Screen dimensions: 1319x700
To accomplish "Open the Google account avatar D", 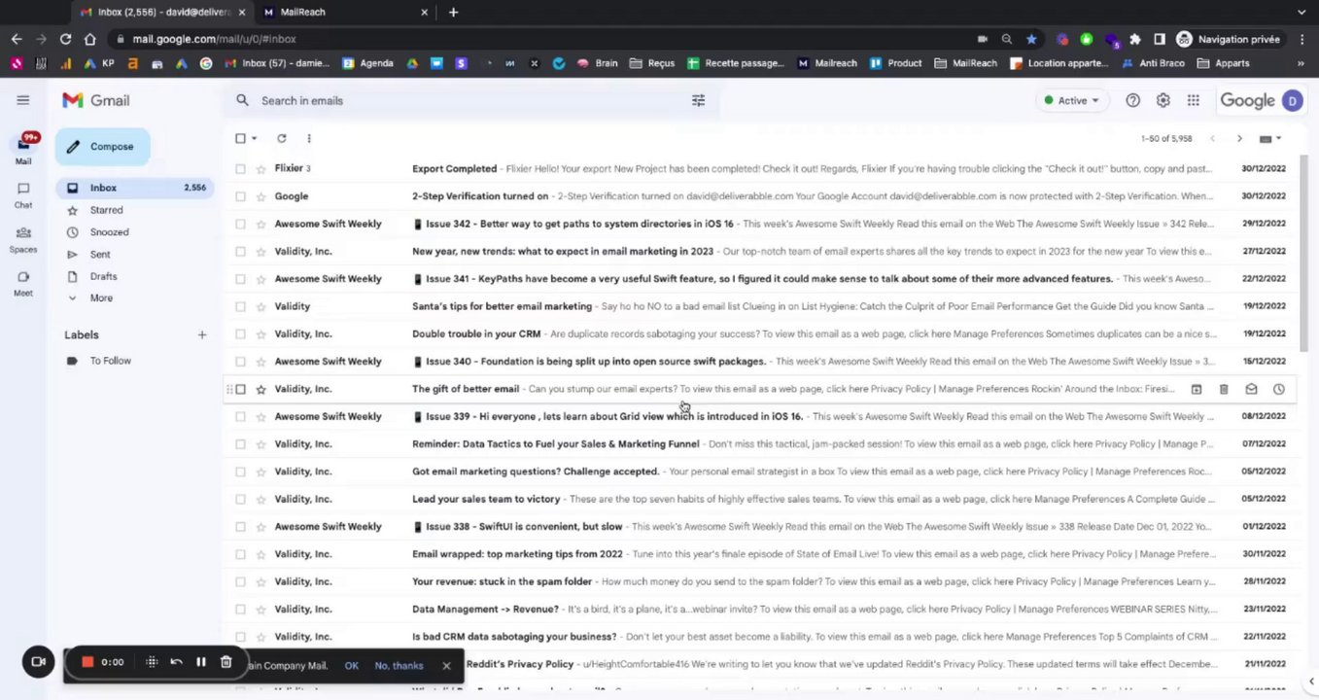I will click(1292, 100).
